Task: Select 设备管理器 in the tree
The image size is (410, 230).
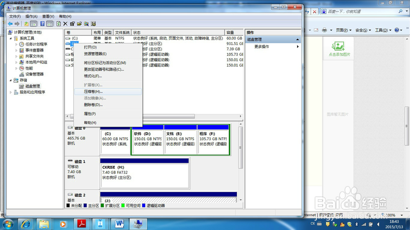Action: click(34, 74)
